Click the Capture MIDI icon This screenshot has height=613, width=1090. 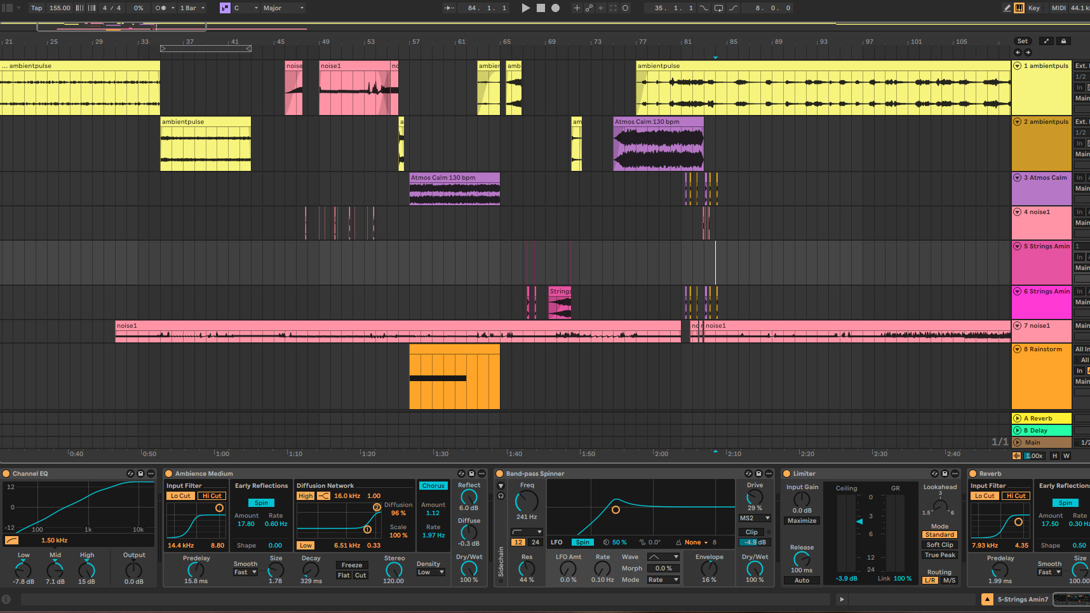coord(613,8)
